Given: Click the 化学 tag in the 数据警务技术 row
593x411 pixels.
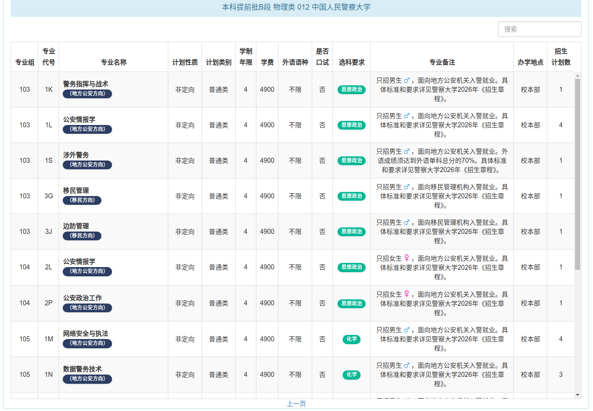Looking at the screenshot, I should [x=351, y=375].
